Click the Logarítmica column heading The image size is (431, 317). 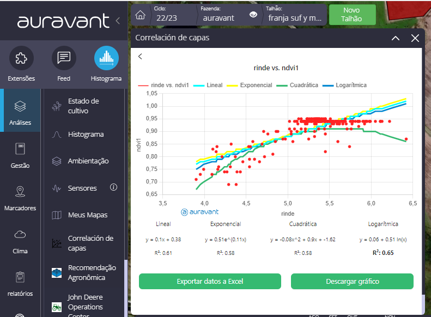[383, 224]
